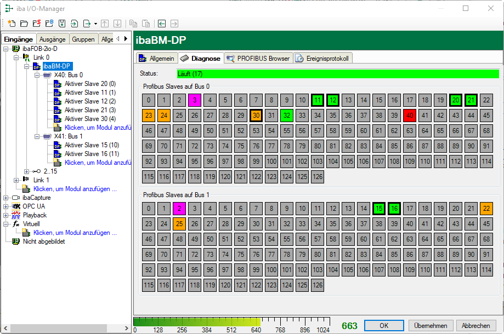Expand the 2..15 tree node
The image size is (504, 334).
point(27,171)
